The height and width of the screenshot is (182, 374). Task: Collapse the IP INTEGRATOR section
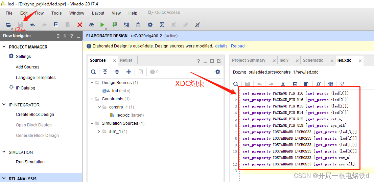(x=4, y=105)
